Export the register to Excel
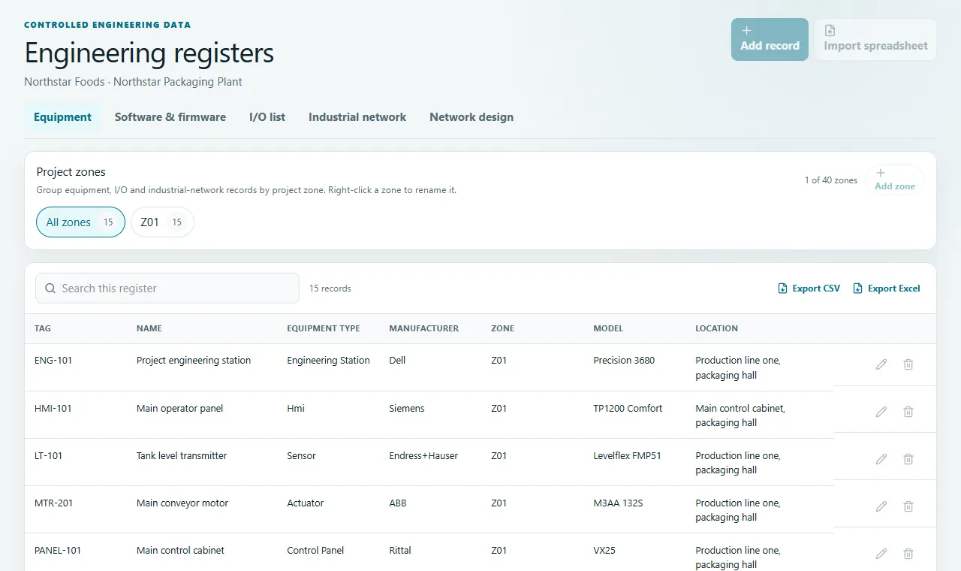961x571 pixels. point(887,289)
